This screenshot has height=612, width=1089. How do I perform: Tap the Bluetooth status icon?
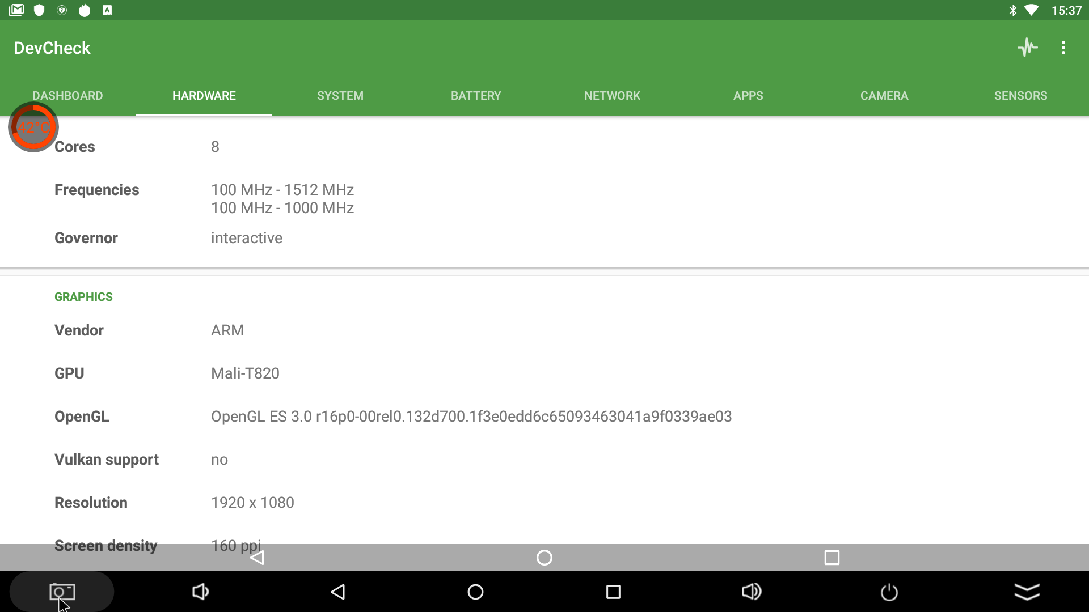click(1012, 10)
